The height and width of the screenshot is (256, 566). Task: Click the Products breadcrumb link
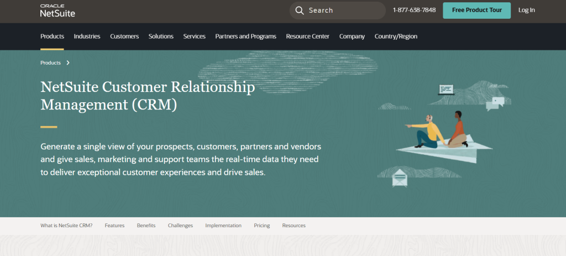50,63
